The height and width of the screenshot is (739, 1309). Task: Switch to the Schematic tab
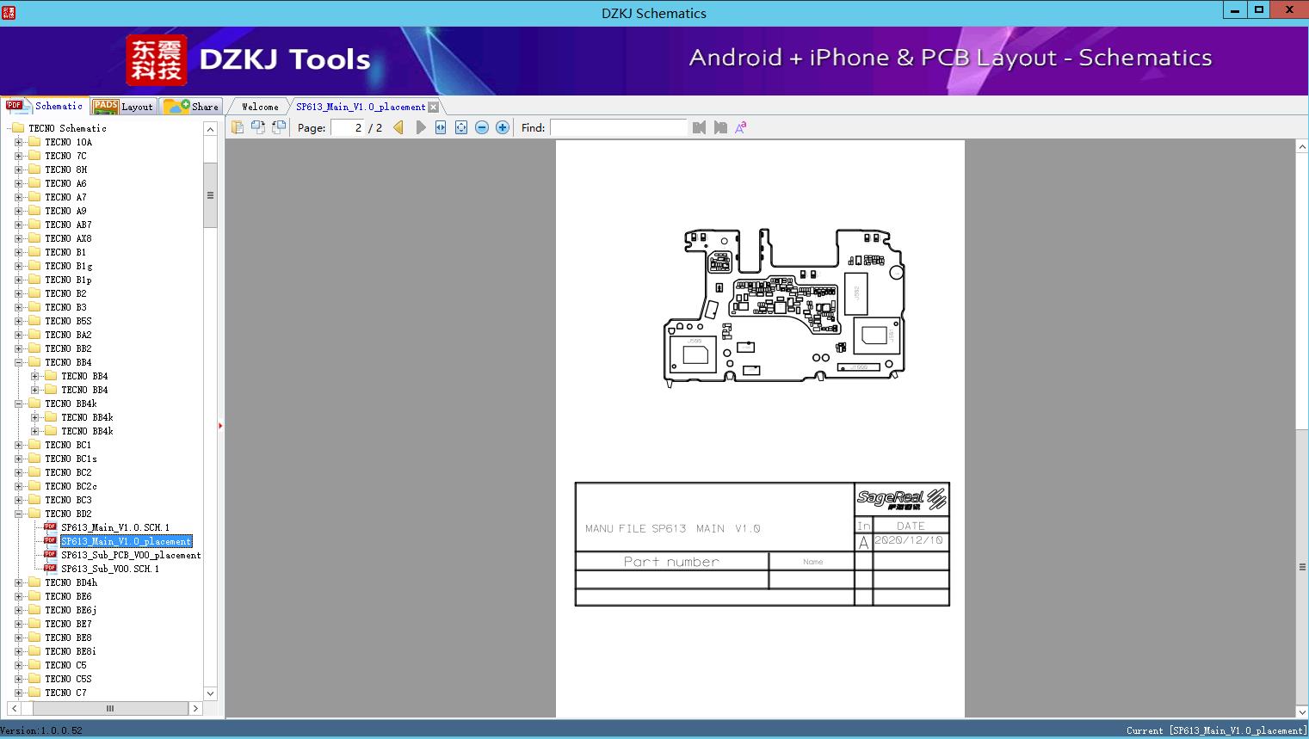pos(45,106)
